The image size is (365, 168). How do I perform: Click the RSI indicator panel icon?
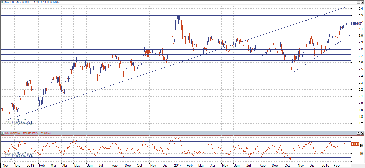coord(3,133)
